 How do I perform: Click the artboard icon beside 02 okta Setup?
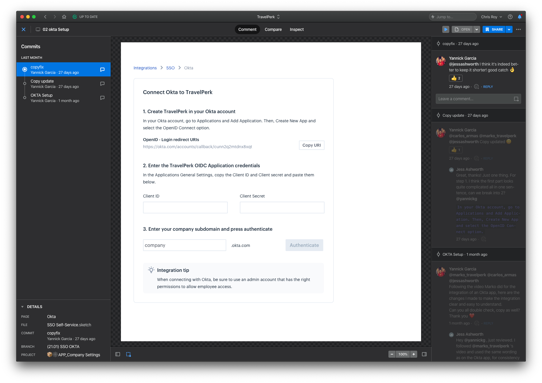click(x=38, y=29)
